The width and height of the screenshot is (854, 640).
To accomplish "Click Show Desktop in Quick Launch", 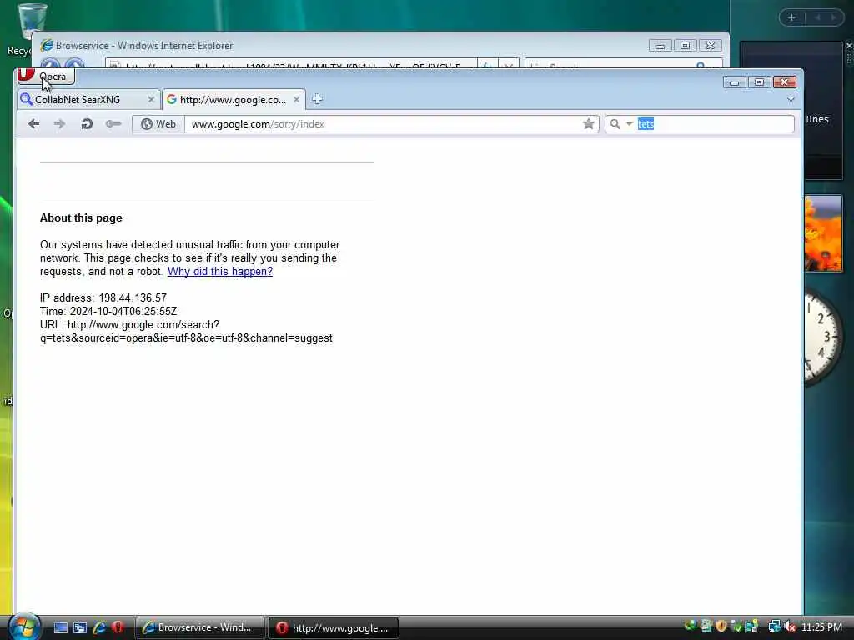I will pyautogui.click(x=60, y=627).
